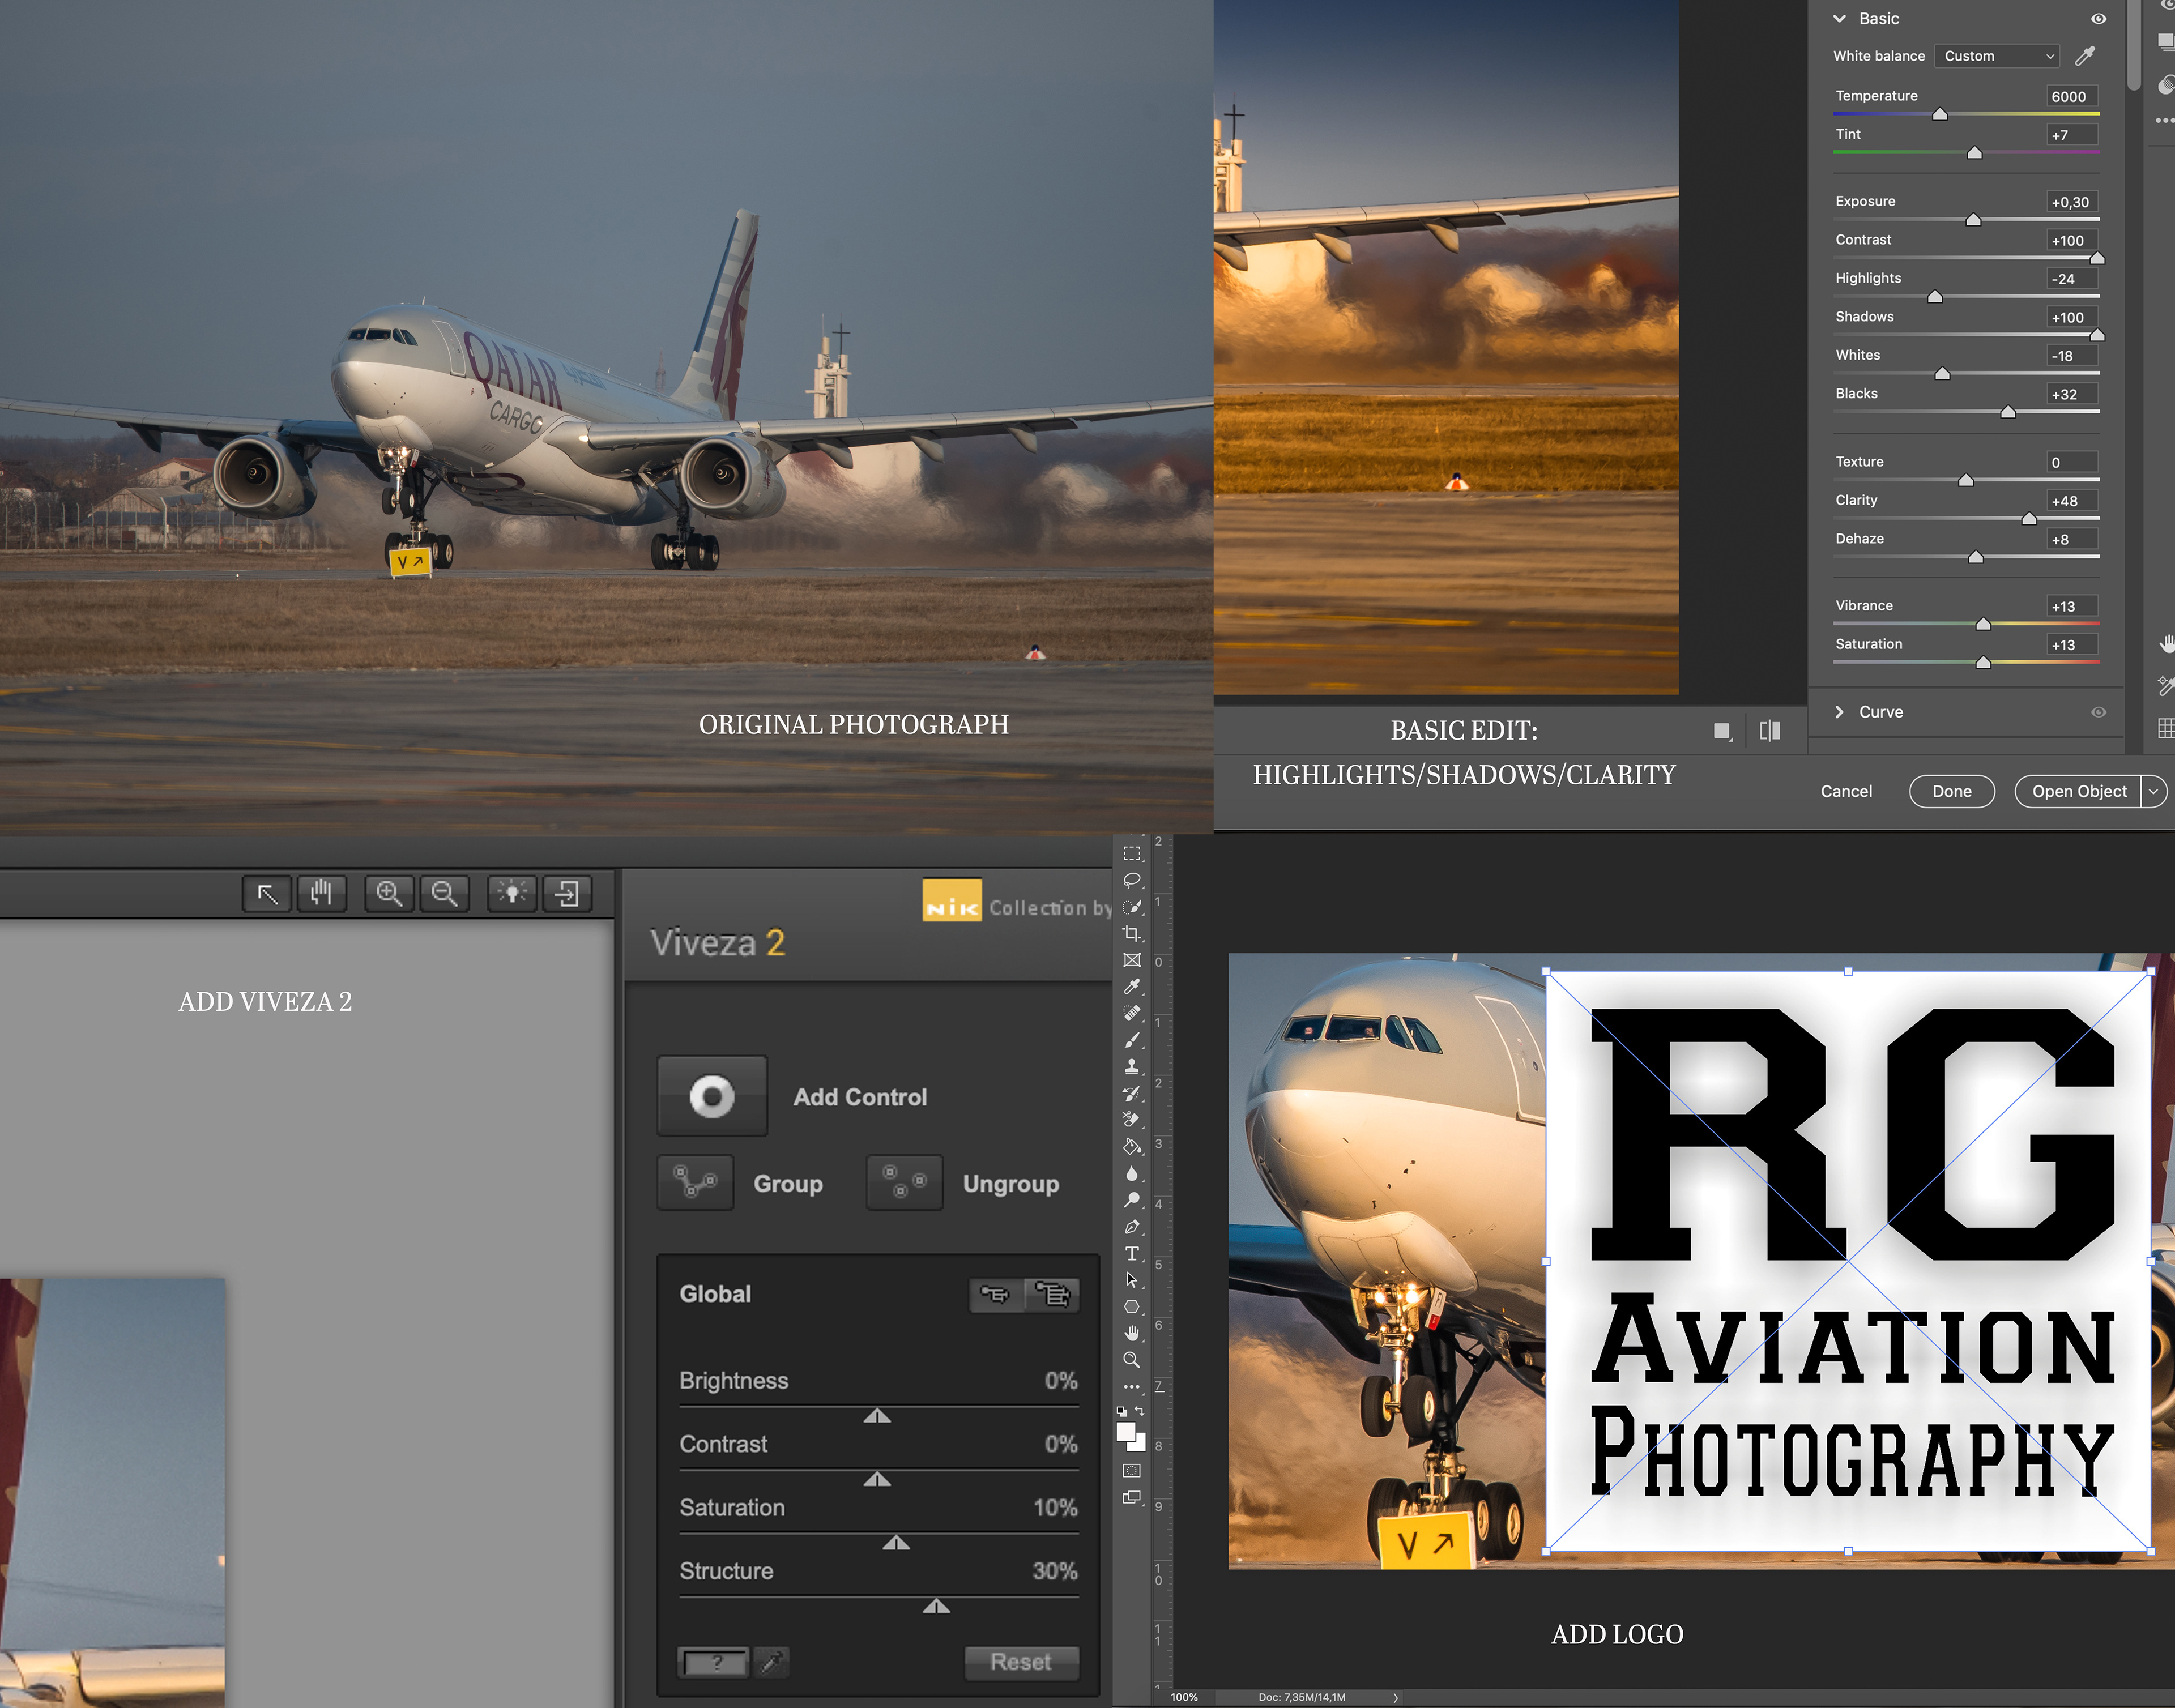Click the foreground color swatch
The height and width of the screenshot is (1708, 2175).
click(1125, 1431)
